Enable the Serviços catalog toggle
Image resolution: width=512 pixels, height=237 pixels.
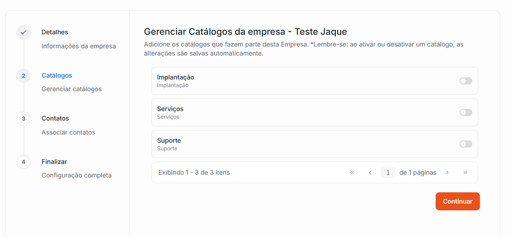pyautogui.click(x=465, y=112)
